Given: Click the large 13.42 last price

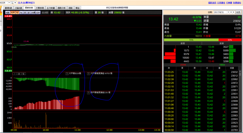Looking at the screenshot, I should click(x=173, y=19).
